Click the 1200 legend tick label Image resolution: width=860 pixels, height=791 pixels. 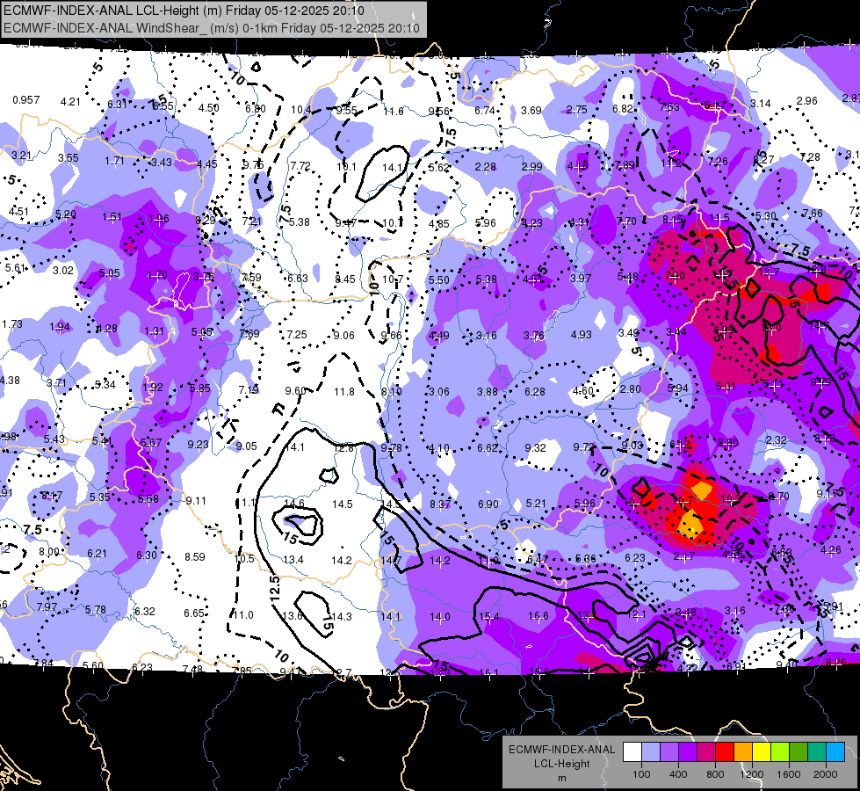(x=752, y=774)
